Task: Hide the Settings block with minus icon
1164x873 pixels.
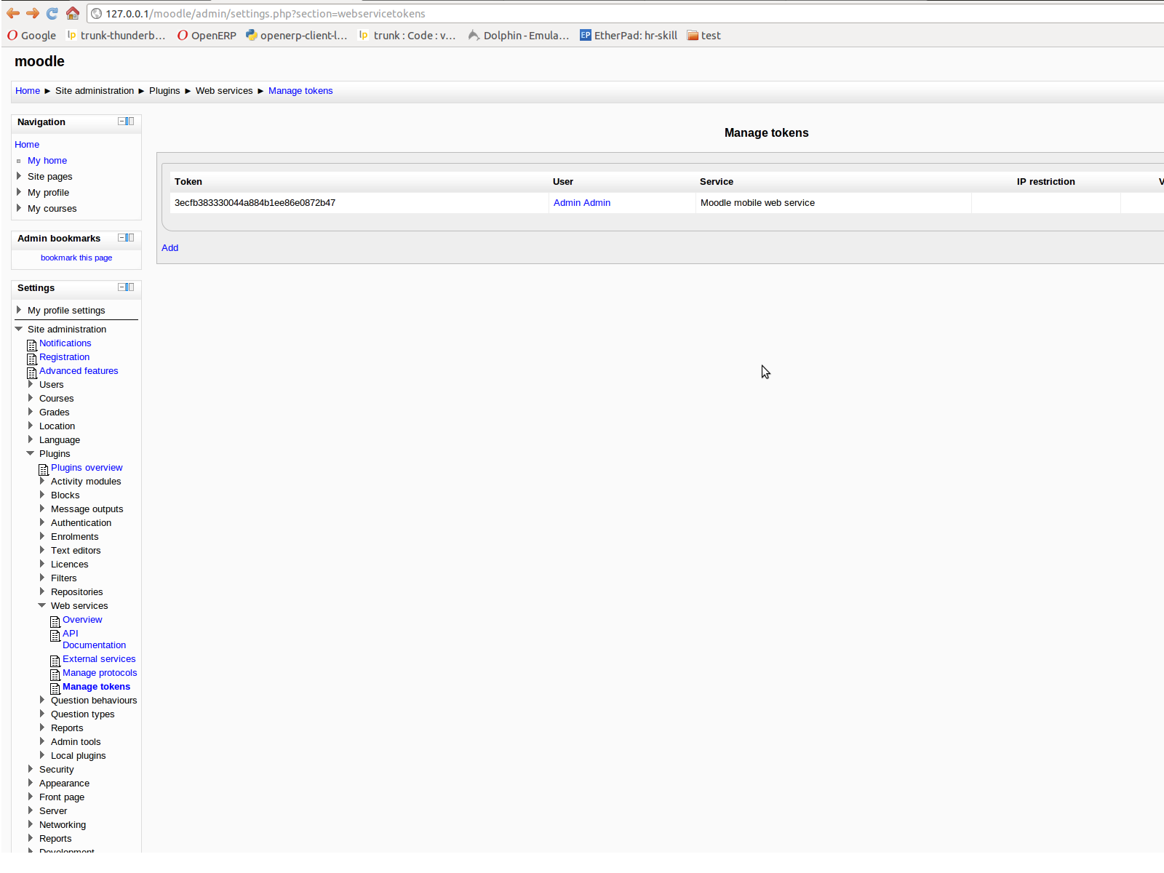Action: [x=121, y=287]
